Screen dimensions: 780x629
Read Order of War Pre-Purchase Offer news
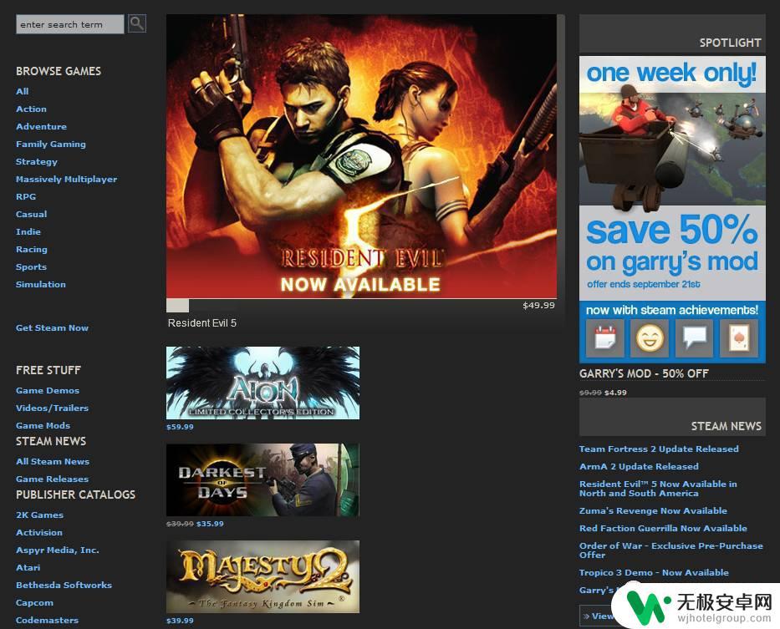[671, 550]
